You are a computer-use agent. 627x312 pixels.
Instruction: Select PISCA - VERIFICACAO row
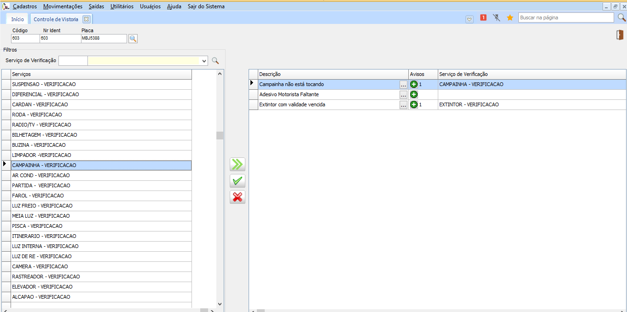point(101,226)
